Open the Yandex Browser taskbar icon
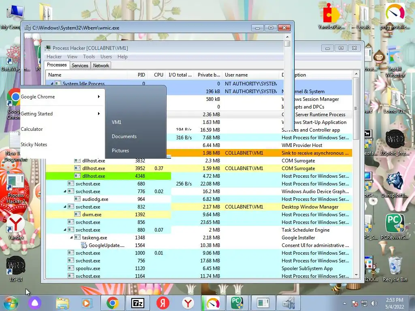The width and height of the screenshot is (415, 311). 188,303
